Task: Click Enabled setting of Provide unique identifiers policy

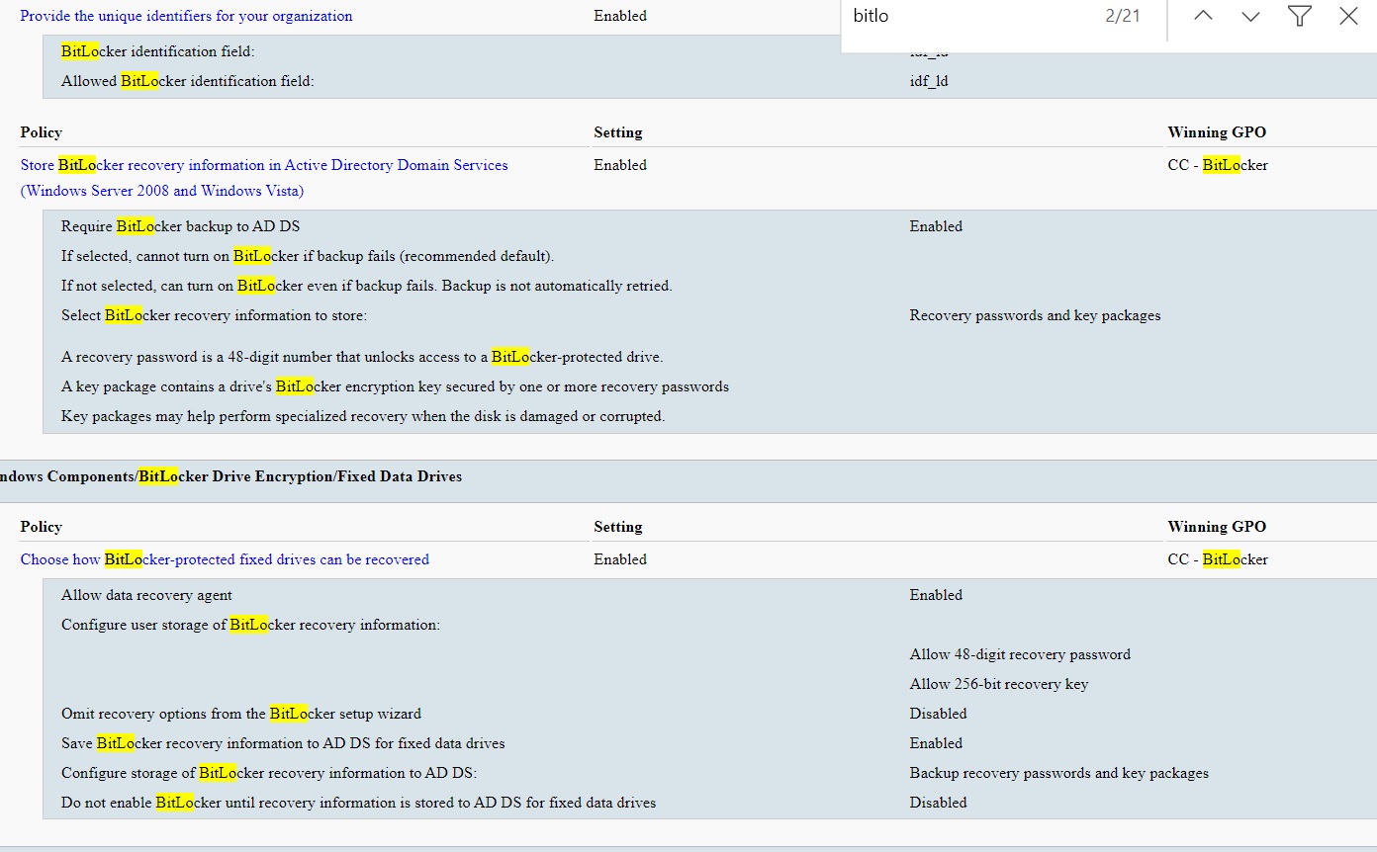Action: pyautogui.click(x=620, y=16)
